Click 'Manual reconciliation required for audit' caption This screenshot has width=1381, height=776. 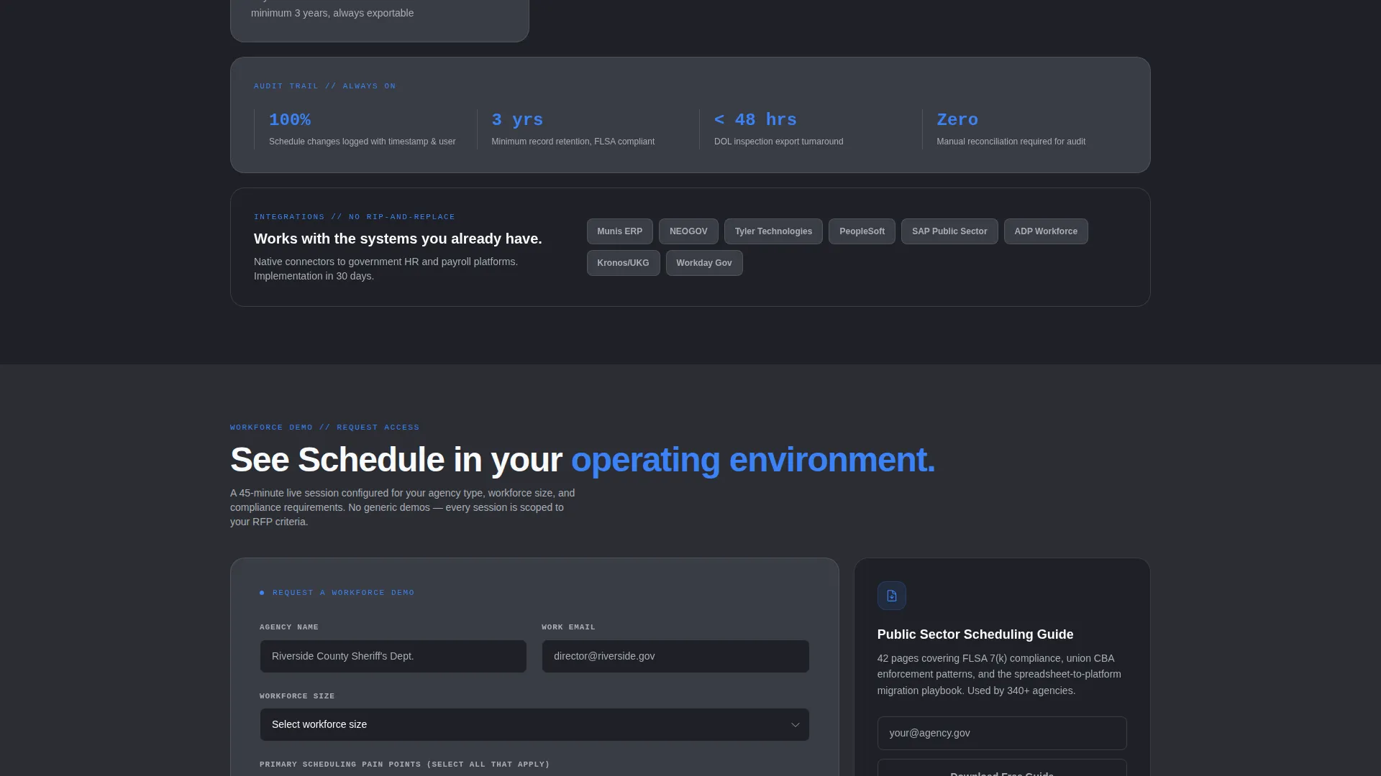pos(1011,142)
